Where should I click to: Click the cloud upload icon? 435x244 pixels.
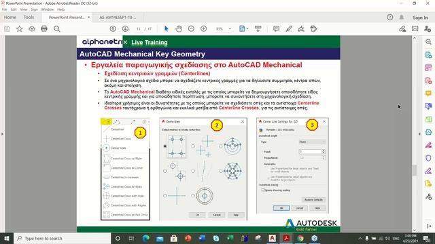(x=32, y=28)
